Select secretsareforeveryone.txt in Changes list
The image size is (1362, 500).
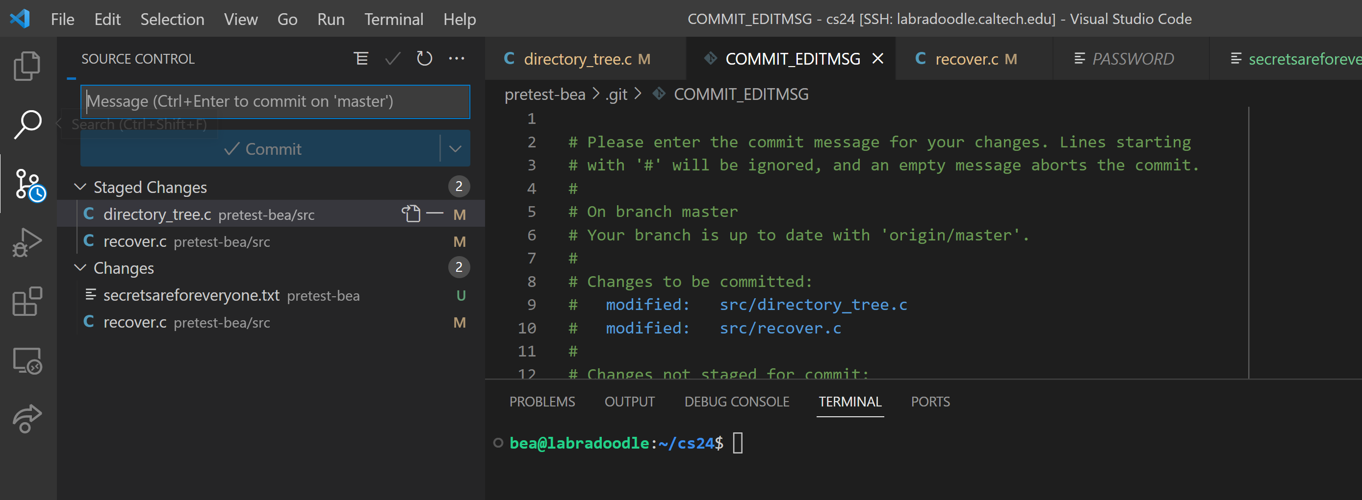[191, 295]
